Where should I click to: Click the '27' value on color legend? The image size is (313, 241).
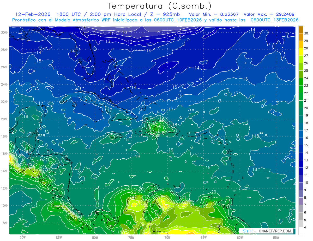[x=306, y=56]
